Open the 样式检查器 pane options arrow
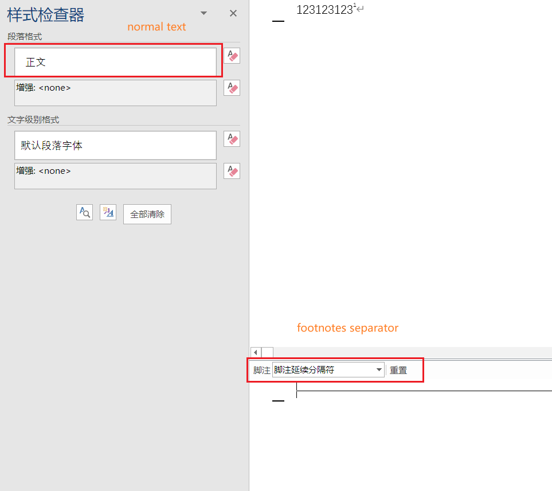This screenshot has width=552, height=491. coord(203,13)
